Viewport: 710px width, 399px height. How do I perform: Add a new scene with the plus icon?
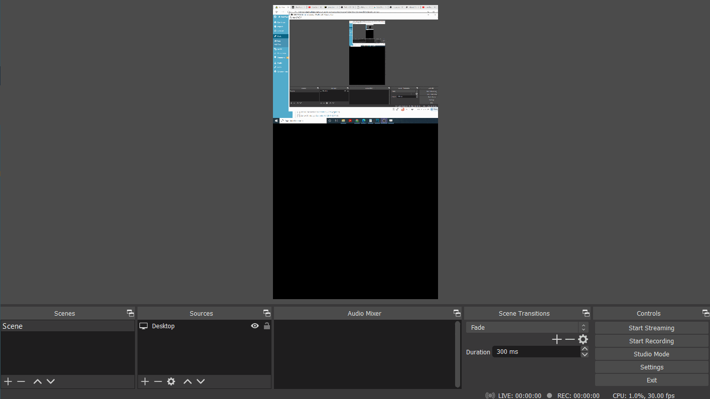(x=8, y=381)
